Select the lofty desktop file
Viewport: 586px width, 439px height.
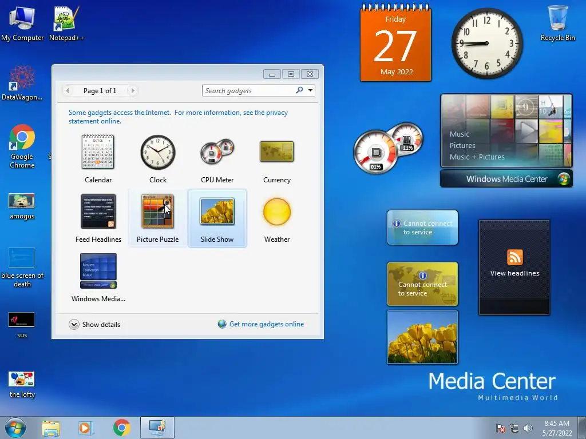point(22,385)
